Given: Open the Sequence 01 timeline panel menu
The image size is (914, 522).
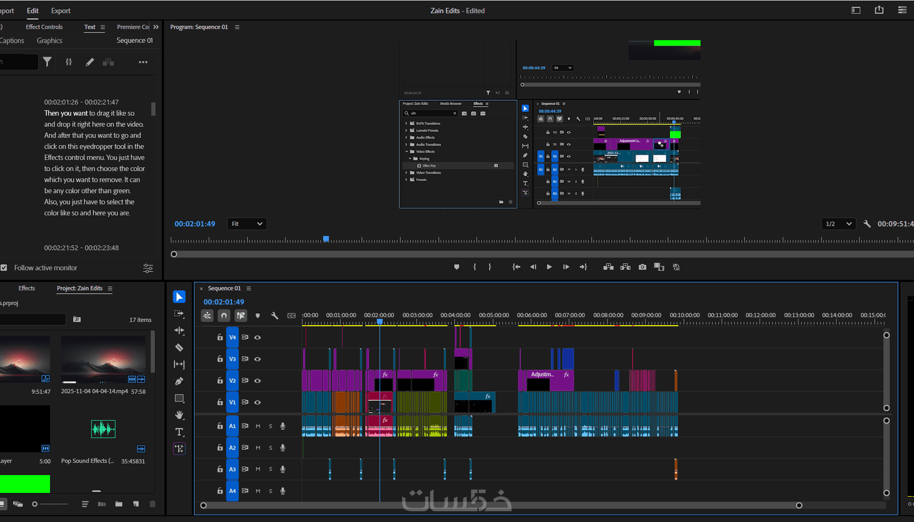Looking at the screenshot, I should tap(249, 288).
